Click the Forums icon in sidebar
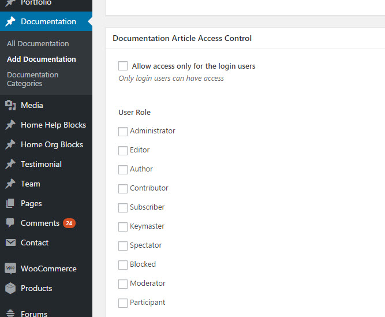 click(x=10, y=314)
